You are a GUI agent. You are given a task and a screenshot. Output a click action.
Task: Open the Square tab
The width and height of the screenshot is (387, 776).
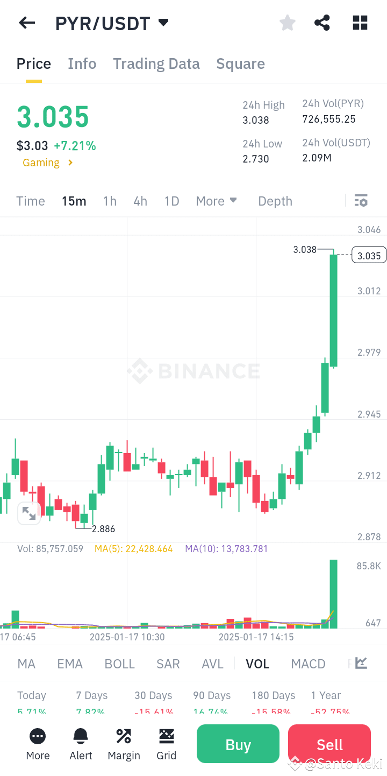pyautogui.click(x=240, y=64)
